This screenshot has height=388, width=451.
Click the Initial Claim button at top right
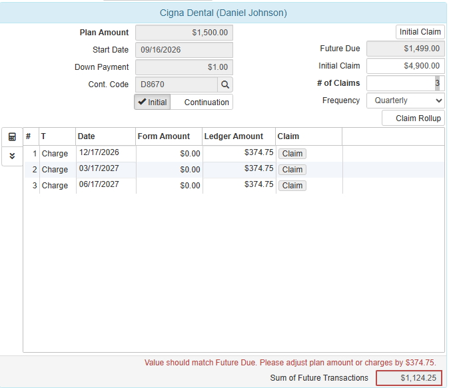click(x=420, y=32)
